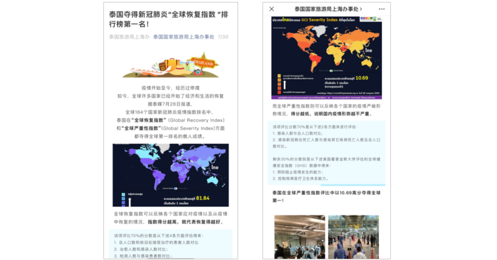
Task: Select list item 感染人数与总人口数对比
Action: click(299, 133)
